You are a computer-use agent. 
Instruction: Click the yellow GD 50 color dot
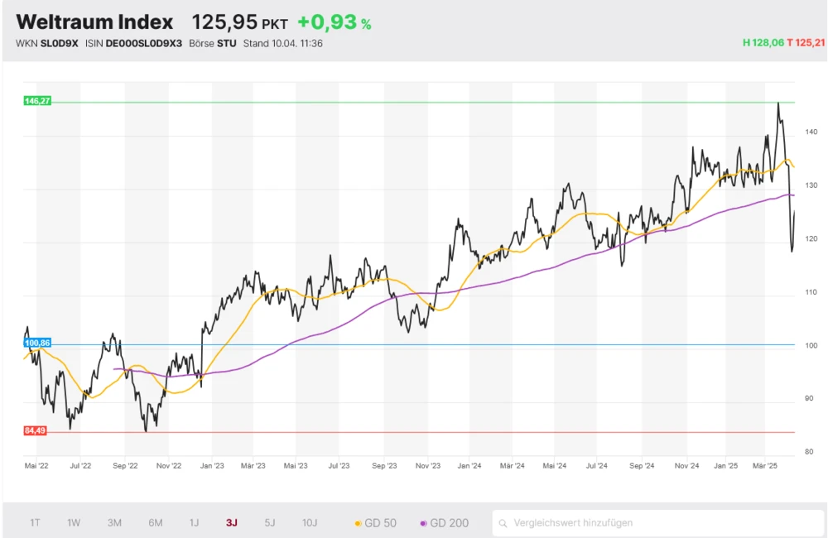(357, 523)
